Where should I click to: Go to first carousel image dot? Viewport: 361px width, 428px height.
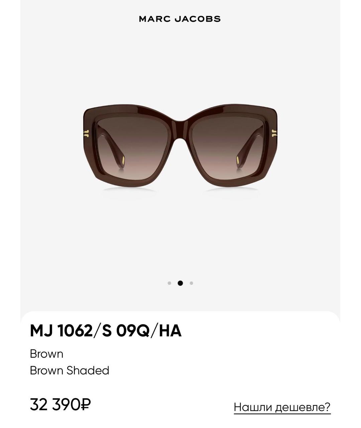169,283
